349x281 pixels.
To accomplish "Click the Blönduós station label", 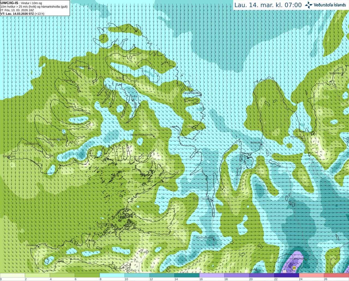I will [256, 143].
